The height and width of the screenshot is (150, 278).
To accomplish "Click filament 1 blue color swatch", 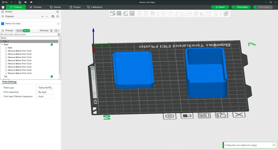I will tap(3, 24).
